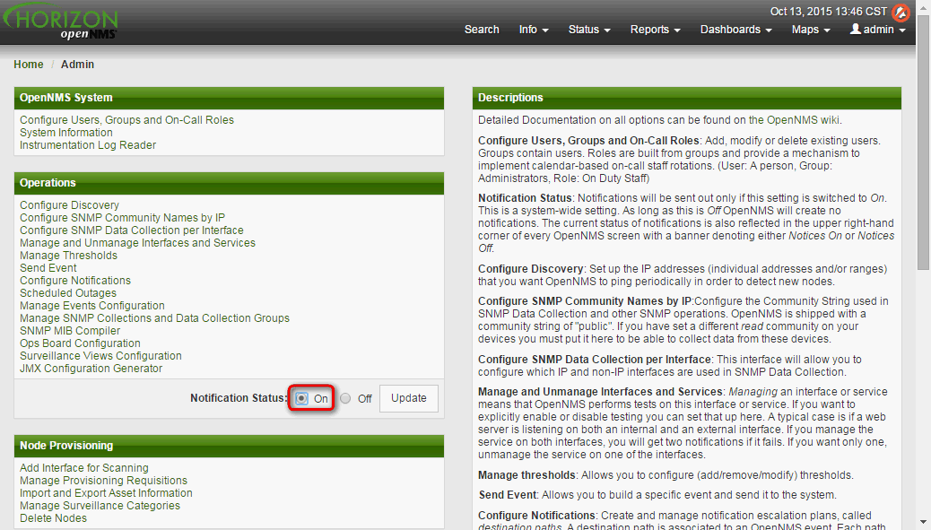The image size is (931, 530).
Task: Go to the Home breadcrumb link
Action: click(29, 64)
